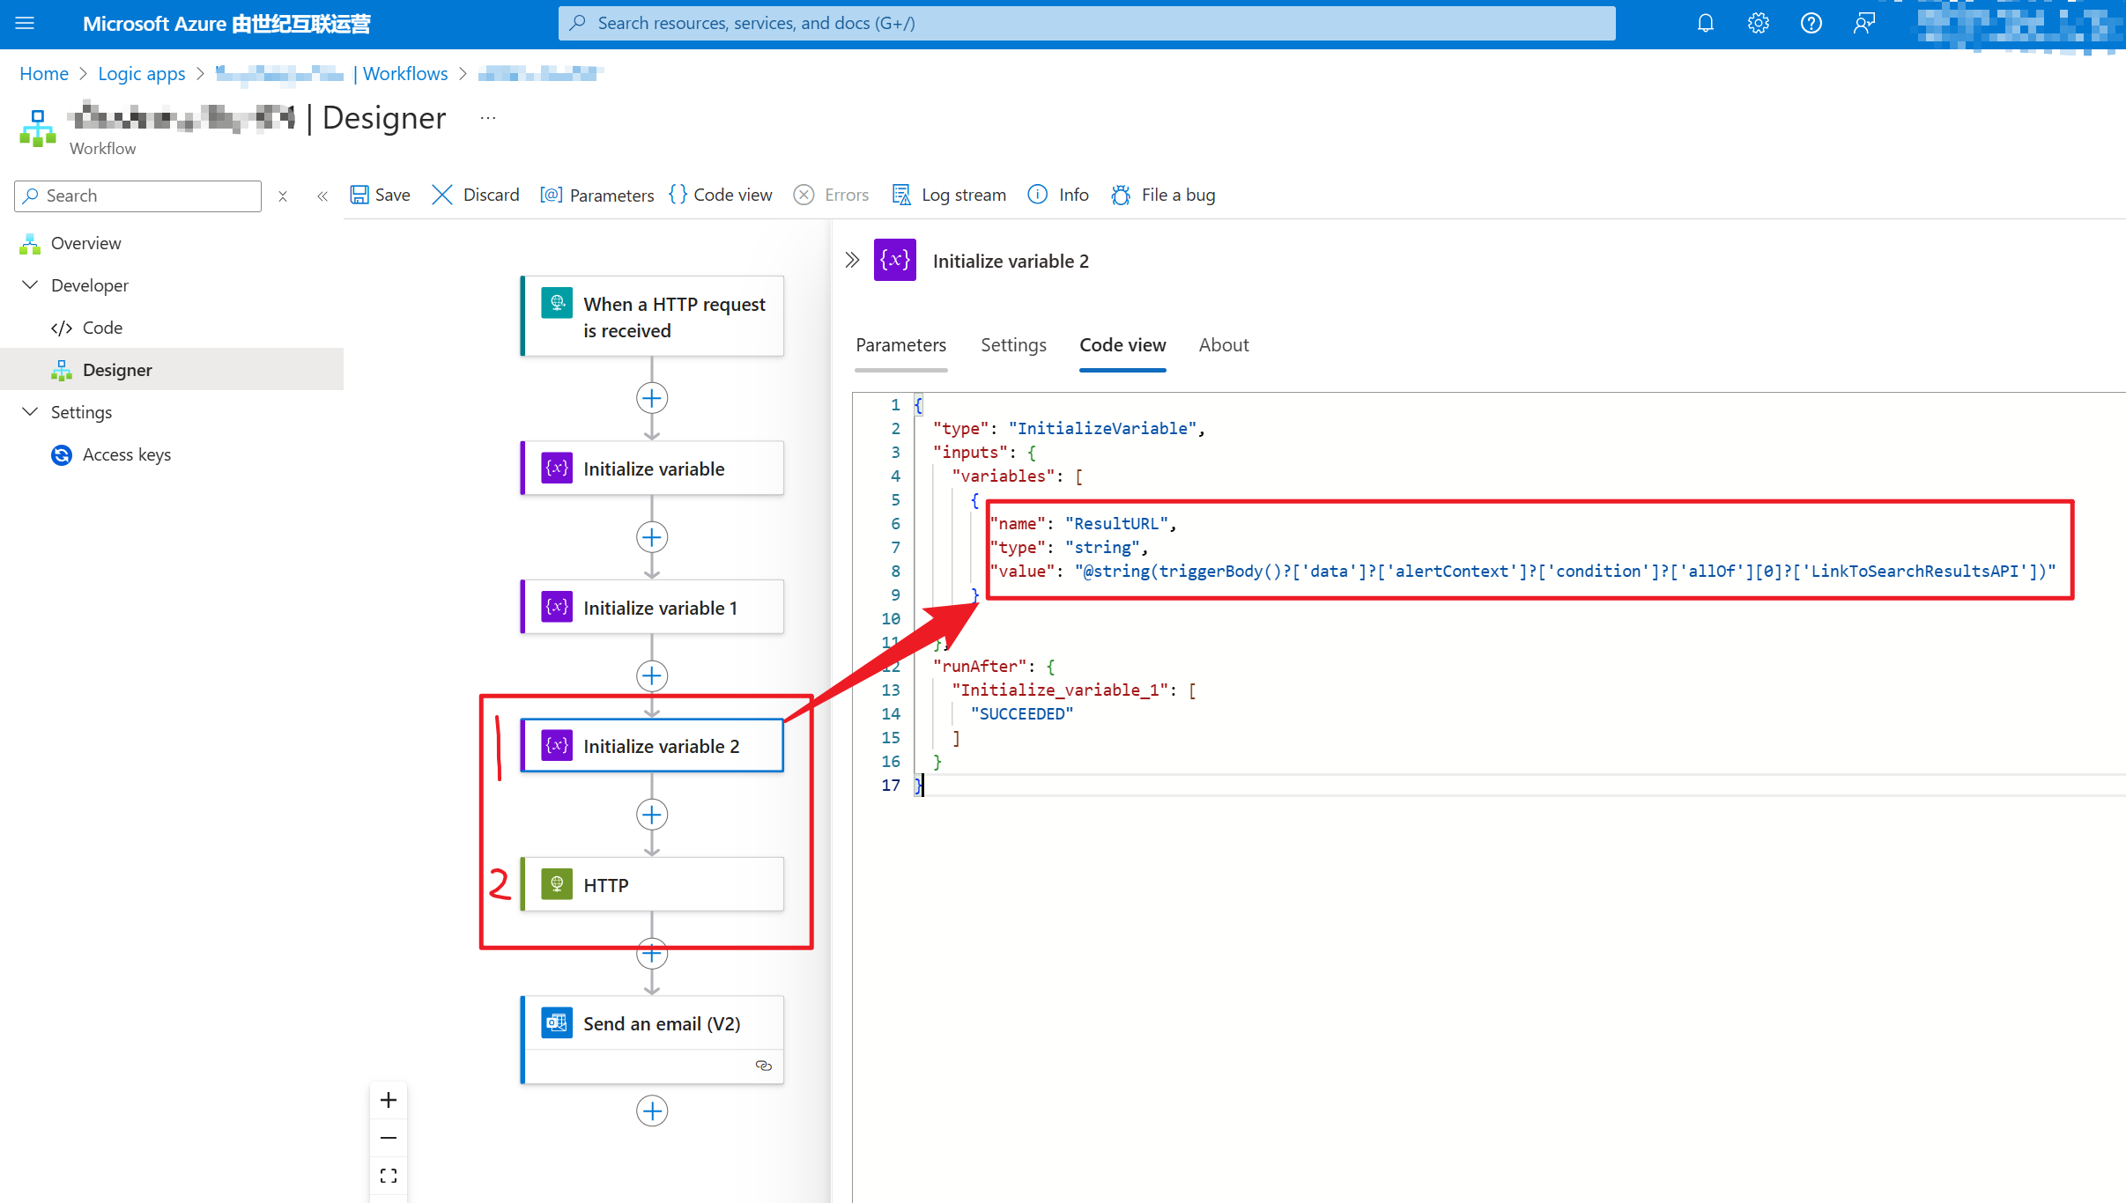
Task: Add a step below the HTTP trigger
Action: [652, 398]
